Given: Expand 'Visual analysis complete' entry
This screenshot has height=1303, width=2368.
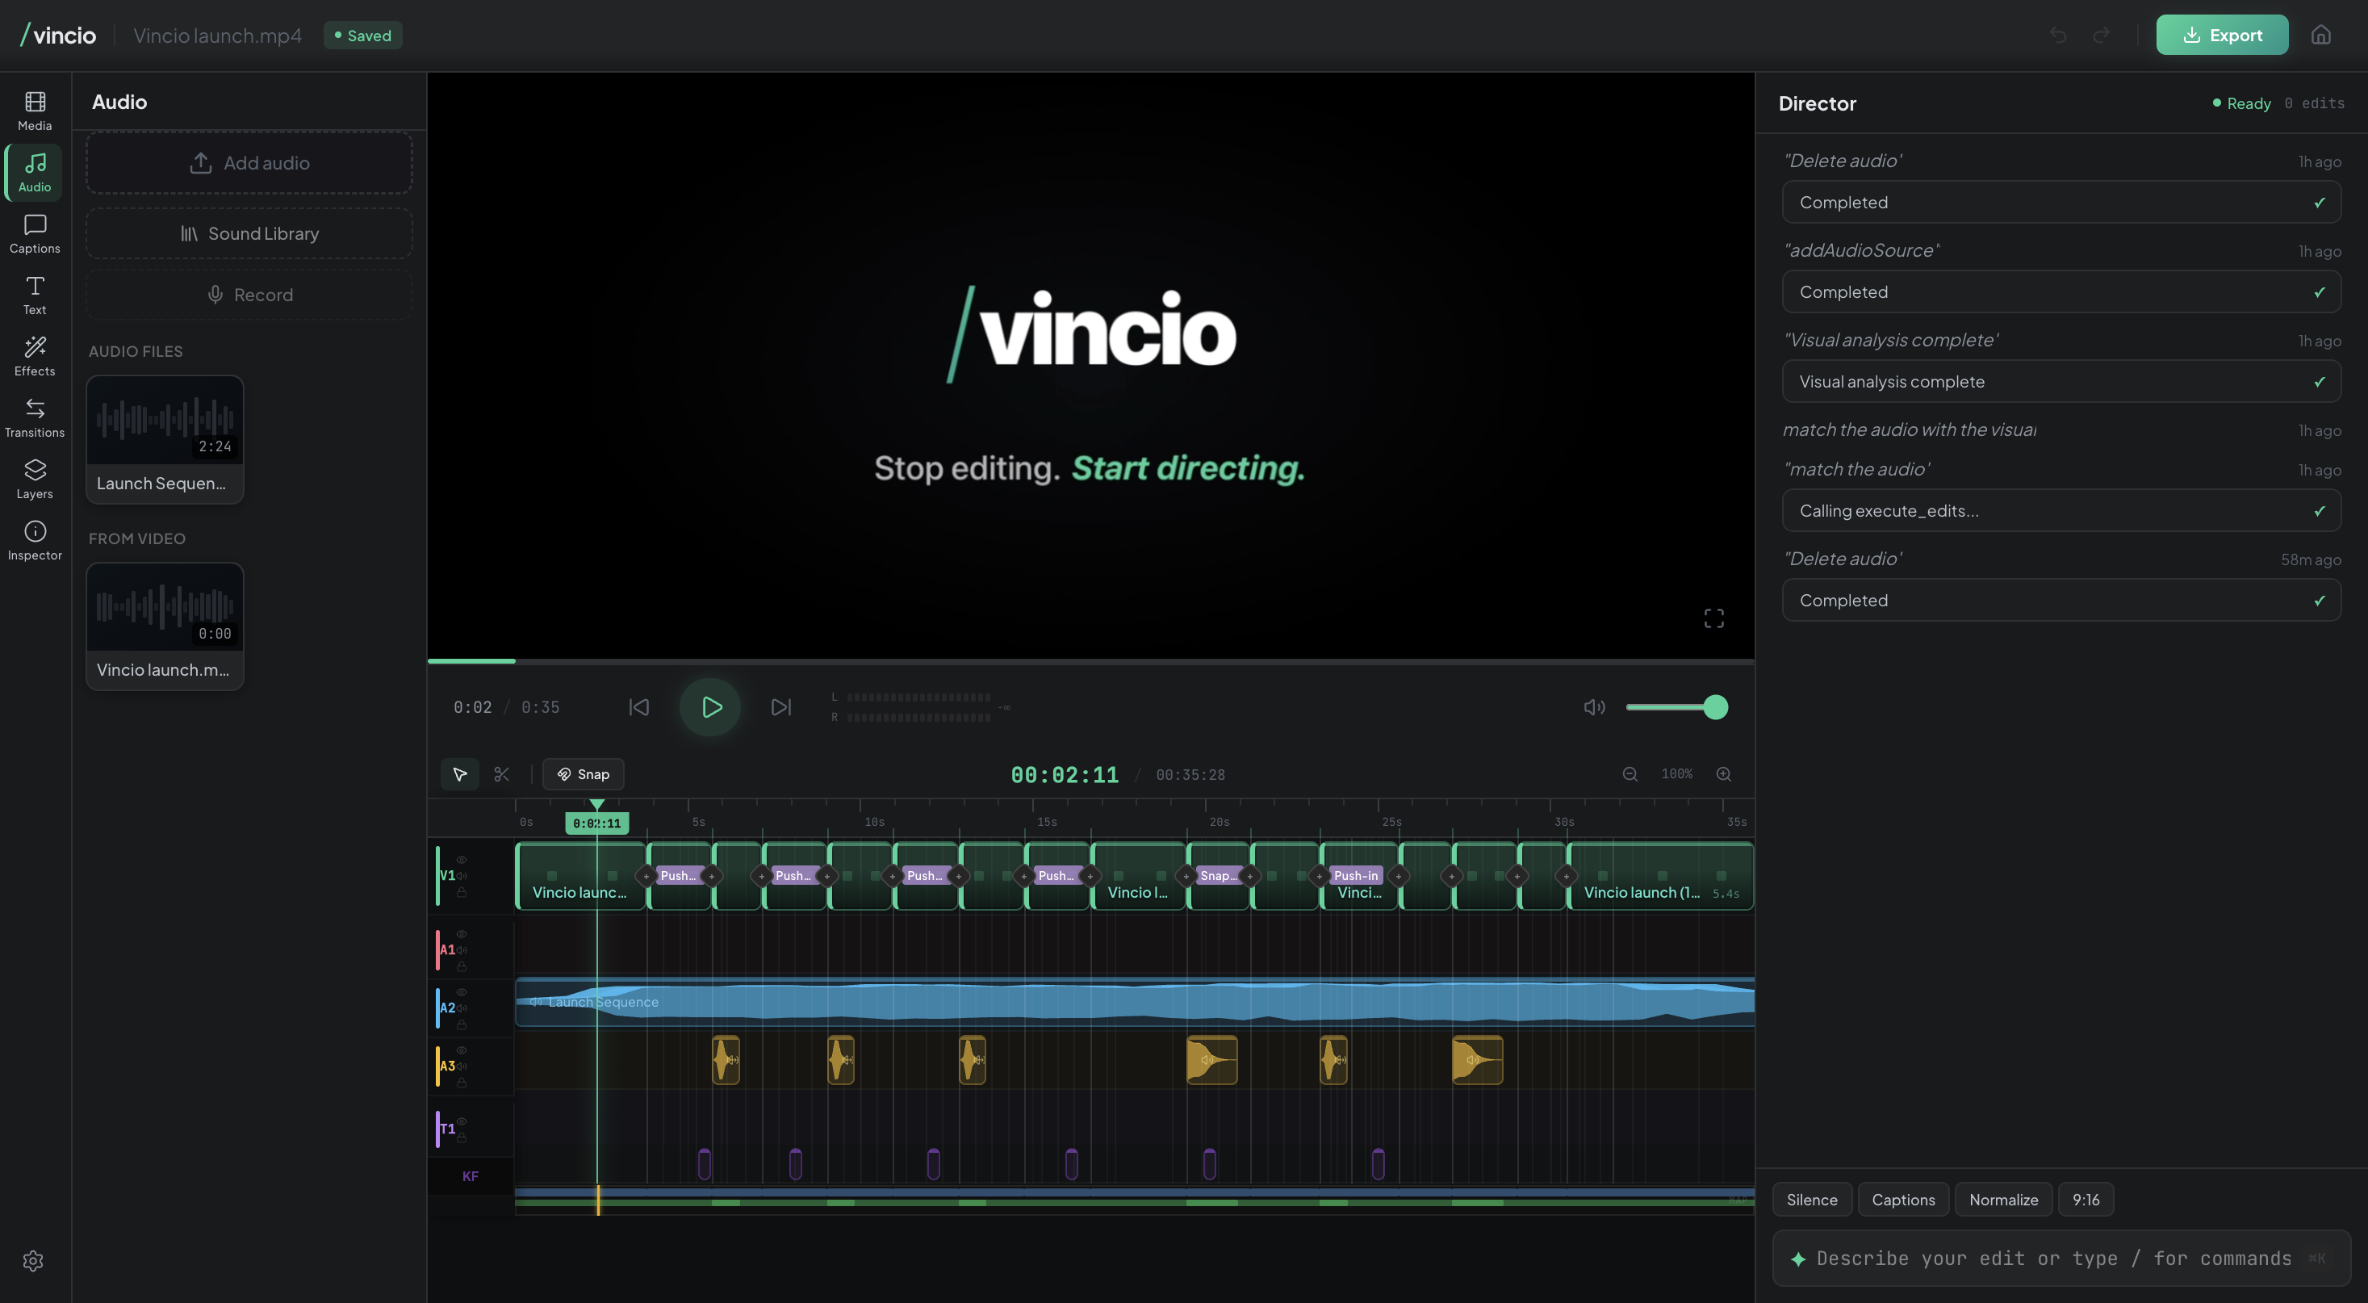Looking at the screenshot, I should pyautogui.click(x=2061, y=382).
